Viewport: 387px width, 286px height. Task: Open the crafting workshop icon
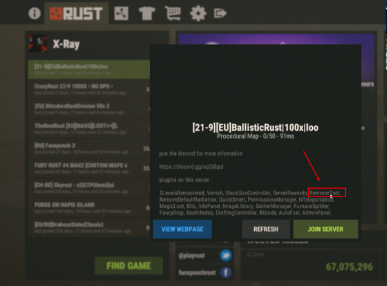pos(121,14)
